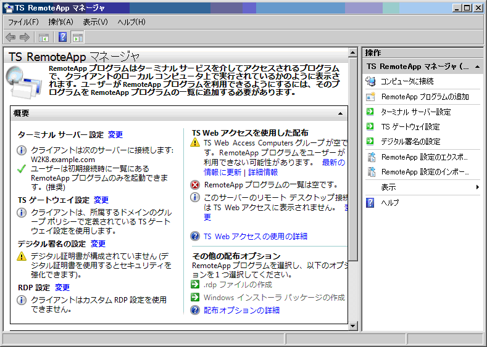Click green checkmark icon by ユーザーは初期接続時 text
Image resolution: width=487 pixels, height=347 pixels.
click(21, 169)
